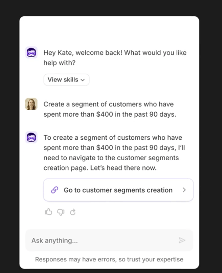
Task: Click the assistant's reply about navigating to segments
Action: 114,153
